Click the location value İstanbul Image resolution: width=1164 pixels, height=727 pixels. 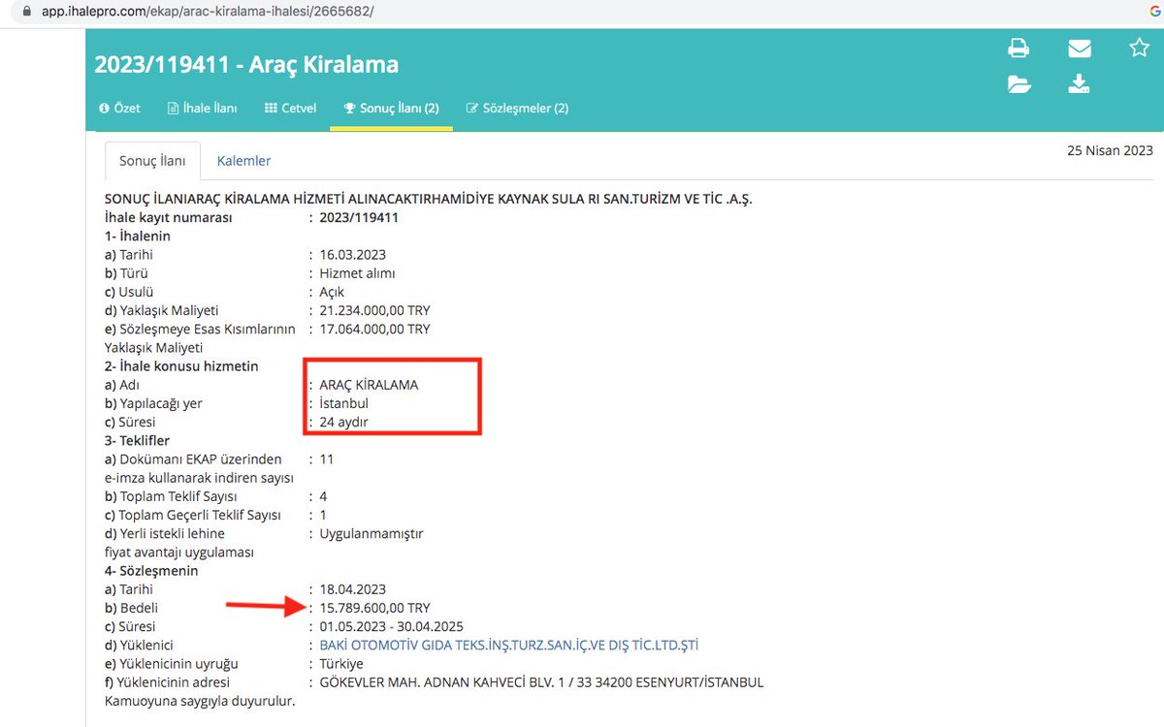344,403
